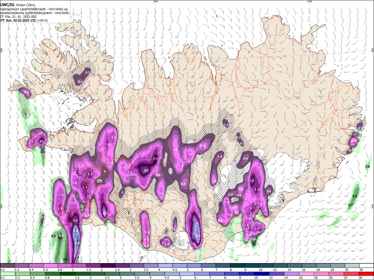Viewport: 374px width, 280px height.
Task: Click the 8.2 precipitation value on the map
Action: 77,243
